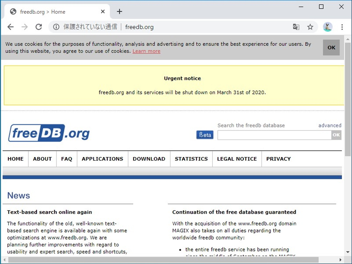Reload the freedb.org page
The width and height of the screenshot is (352, 264).
coord(39,27)
